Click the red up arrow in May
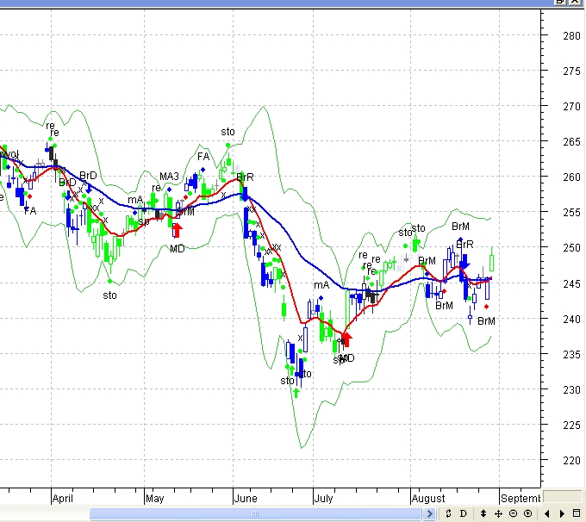The height and width of the screenshot is (522, 586). [178, 229]
